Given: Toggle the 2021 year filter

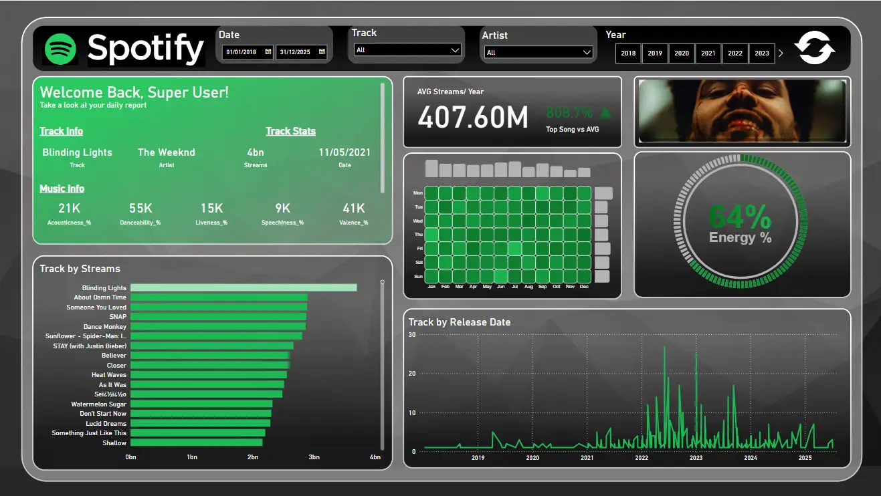Looking at the screenshot, I should click(x=708, y=53).
